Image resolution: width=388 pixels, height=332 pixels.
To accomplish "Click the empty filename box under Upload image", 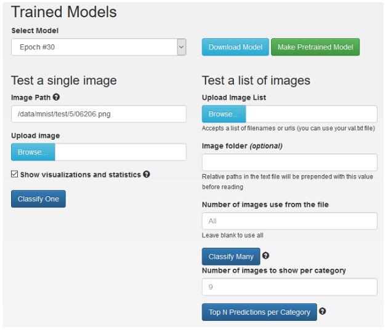I will pos(120,152).
